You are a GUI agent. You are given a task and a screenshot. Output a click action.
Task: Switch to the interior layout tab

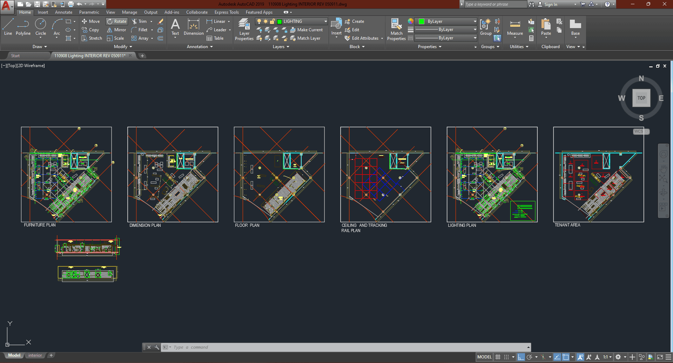tap(35, 355)
